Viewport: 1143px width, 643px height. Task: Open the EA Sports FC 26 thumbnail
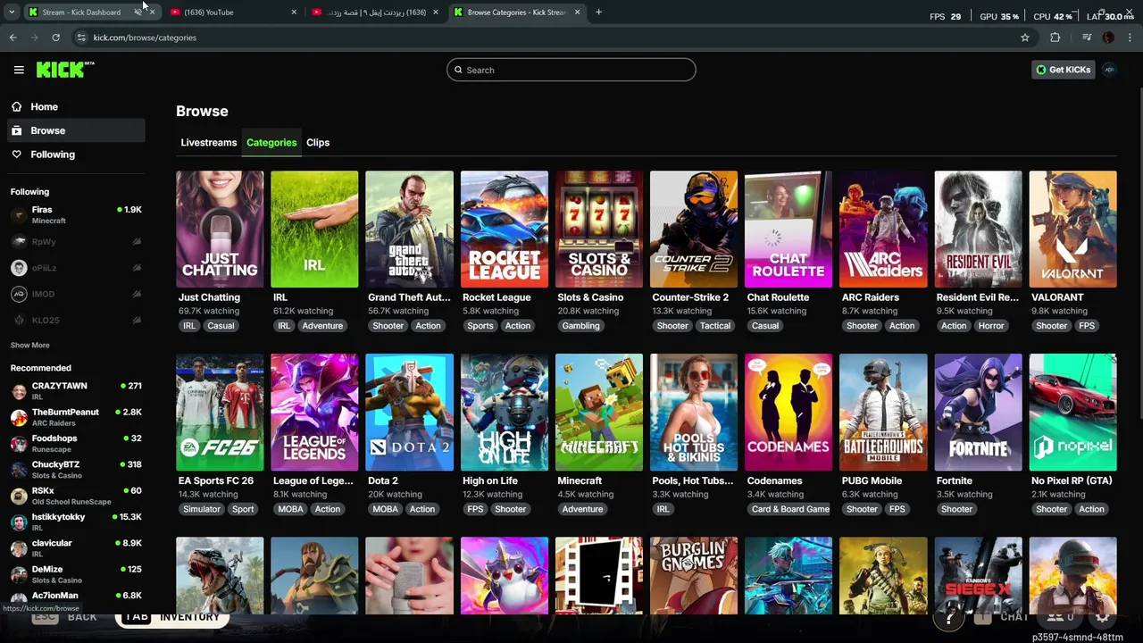click(220, 413)
